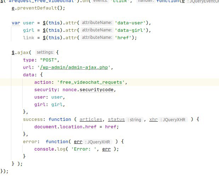Click the e.preventDefault() call

point(38,8)
